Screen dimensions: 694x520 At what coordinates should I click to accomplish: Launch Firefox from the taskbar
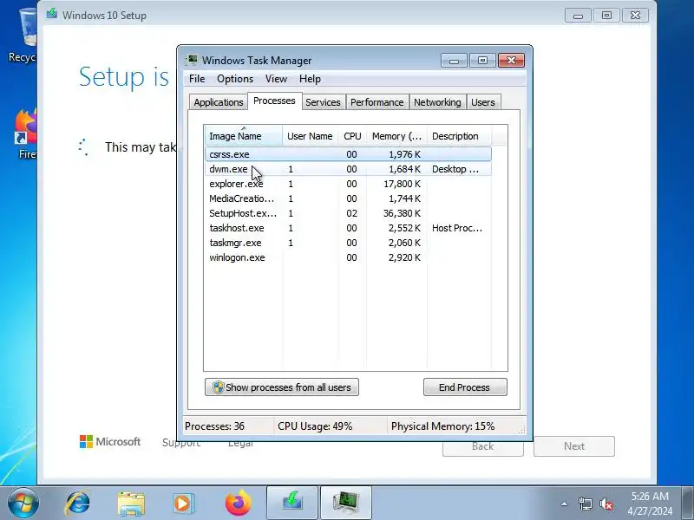point(238,504)
